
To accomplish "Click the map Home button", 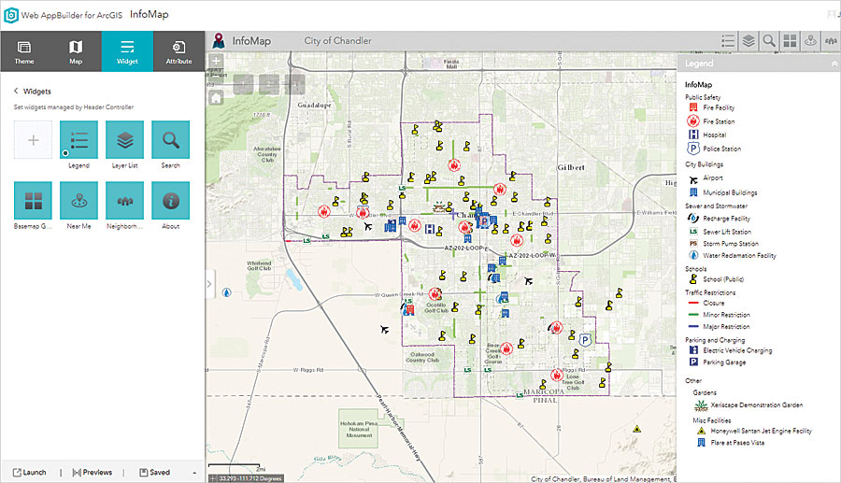I will tap(216, 98).
